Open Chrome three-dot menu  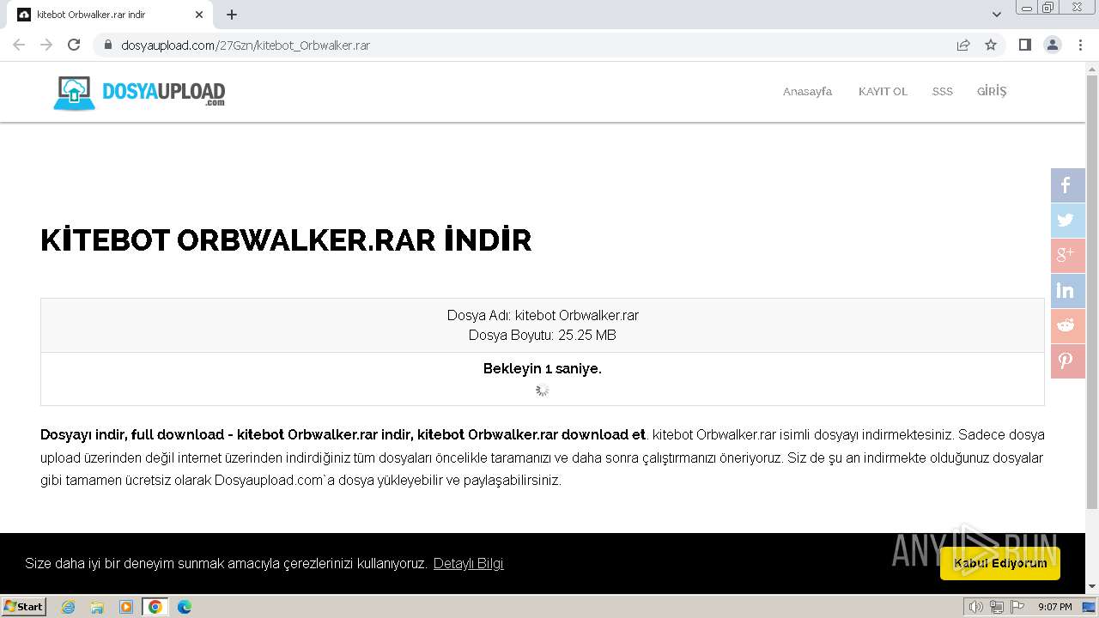(1080, 45)
